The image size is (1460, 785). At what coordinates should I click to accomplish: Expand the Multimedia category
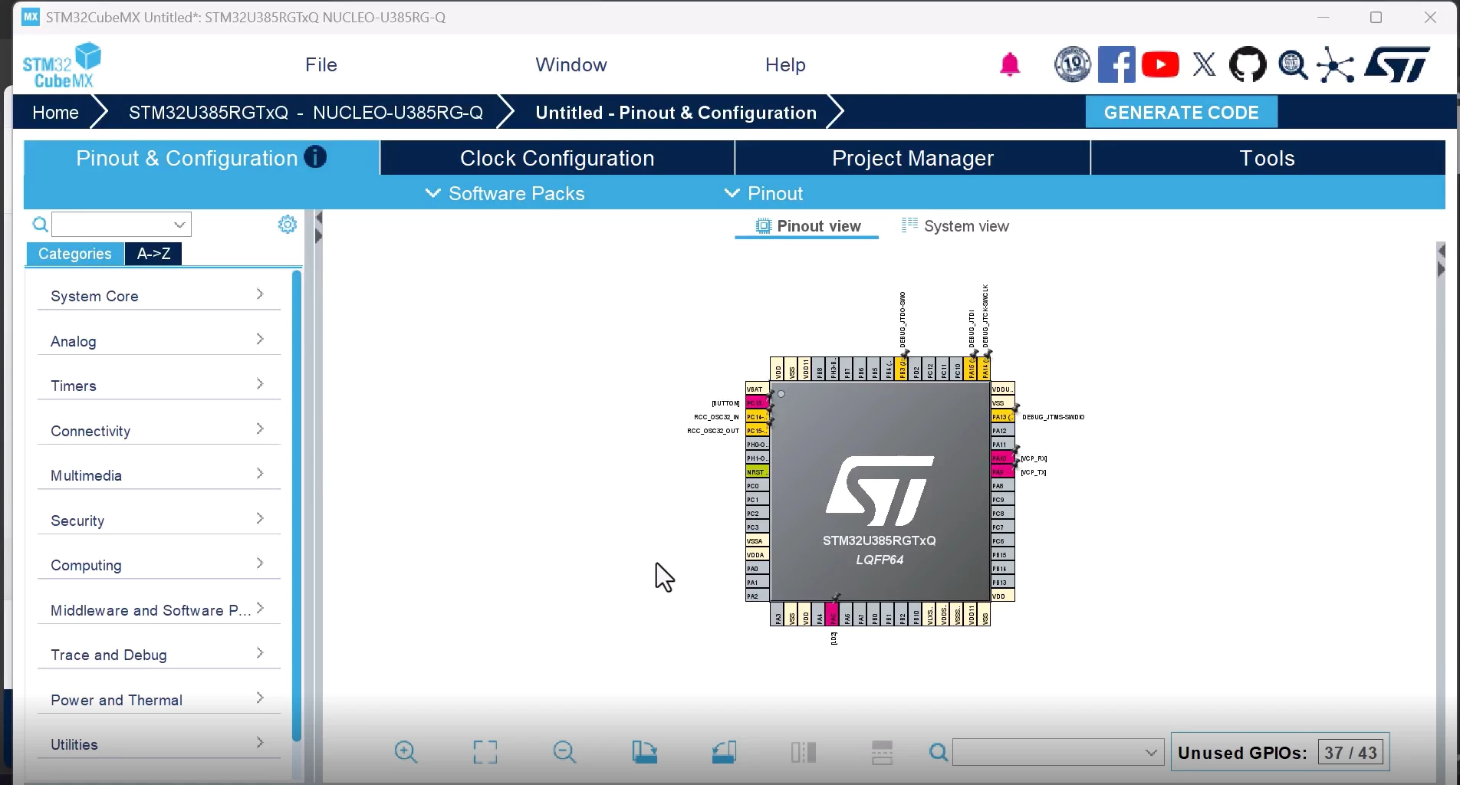159,475
